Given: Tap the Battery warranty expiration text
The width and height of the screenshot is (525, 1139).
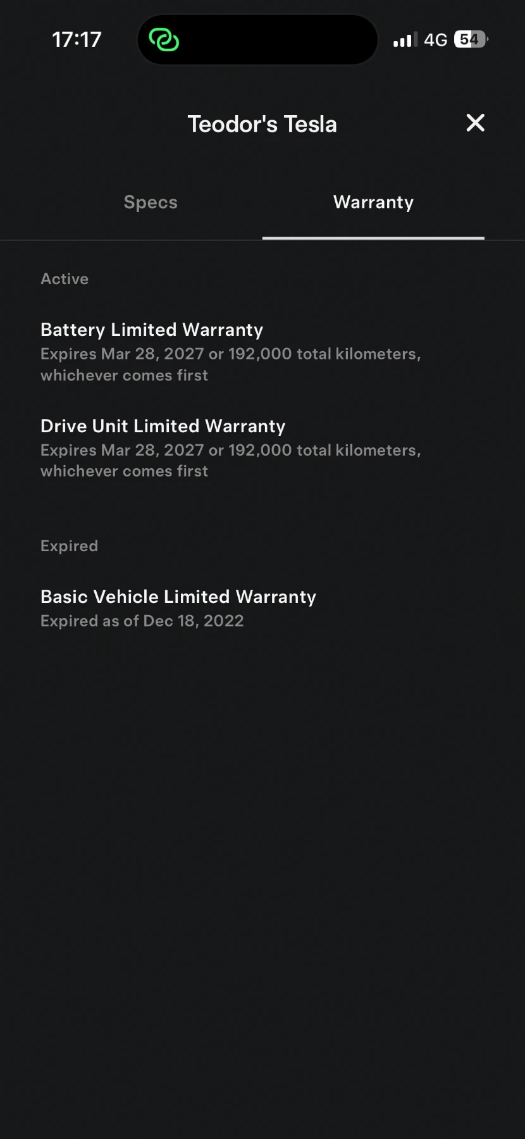Looking at the screenshot, I should 230,364.
